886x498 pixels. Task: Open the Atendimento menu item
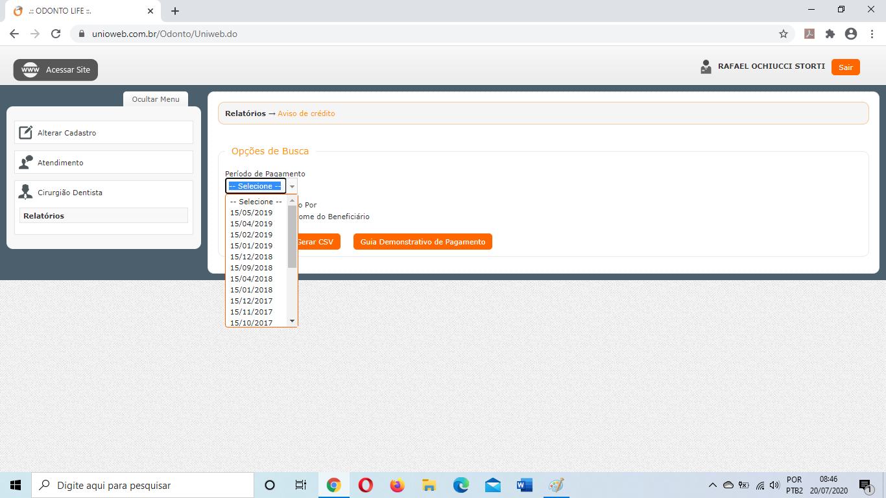(104, 163)
